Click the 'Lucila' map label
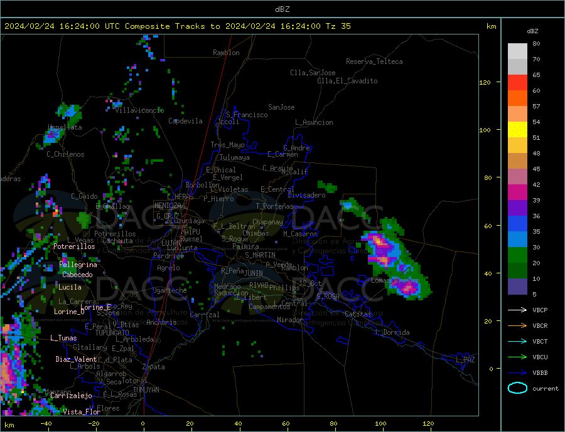The image size is (565, 432). click(70, 287)
